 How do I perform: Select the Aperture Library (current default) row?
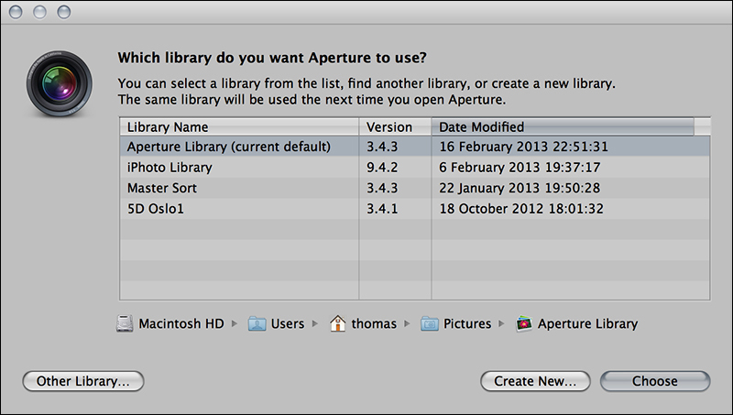(x=415, y=147)
